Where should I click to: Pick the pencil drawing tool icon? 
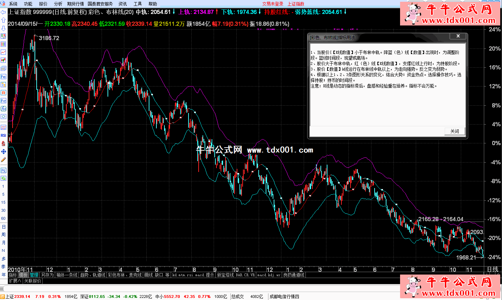3,159
